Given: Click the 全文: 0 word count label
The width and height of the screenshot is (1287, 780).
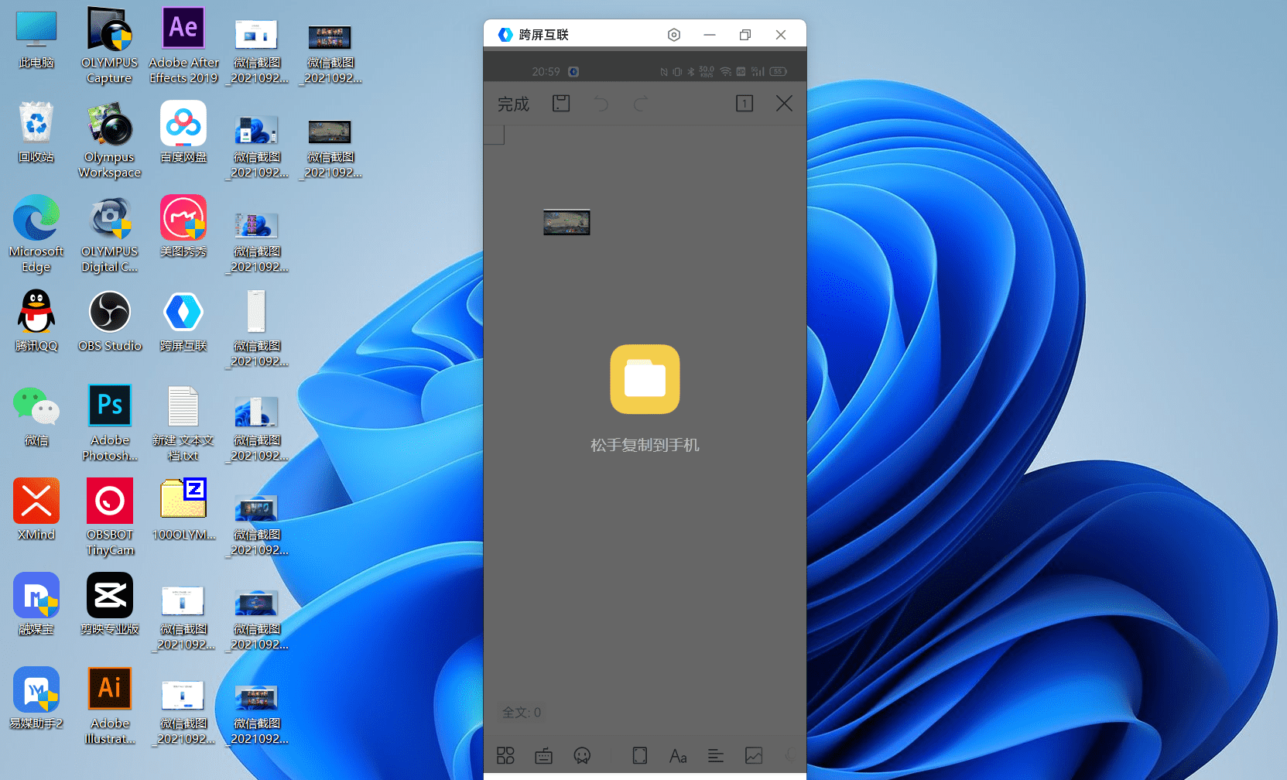Looking at the screenshot, I should tap(522, 712).
